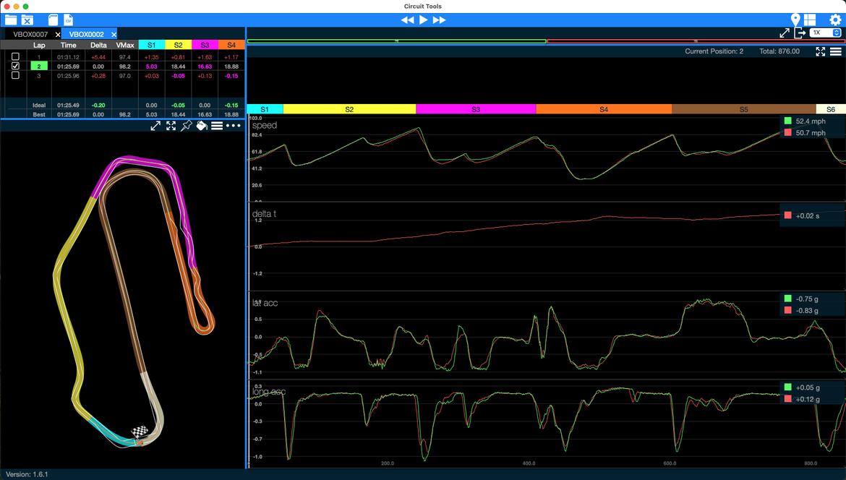The image size is (846, 480).
Task: Enable the checkbox for lap 1
Action: pyautogui.click(x=15, y=56)
